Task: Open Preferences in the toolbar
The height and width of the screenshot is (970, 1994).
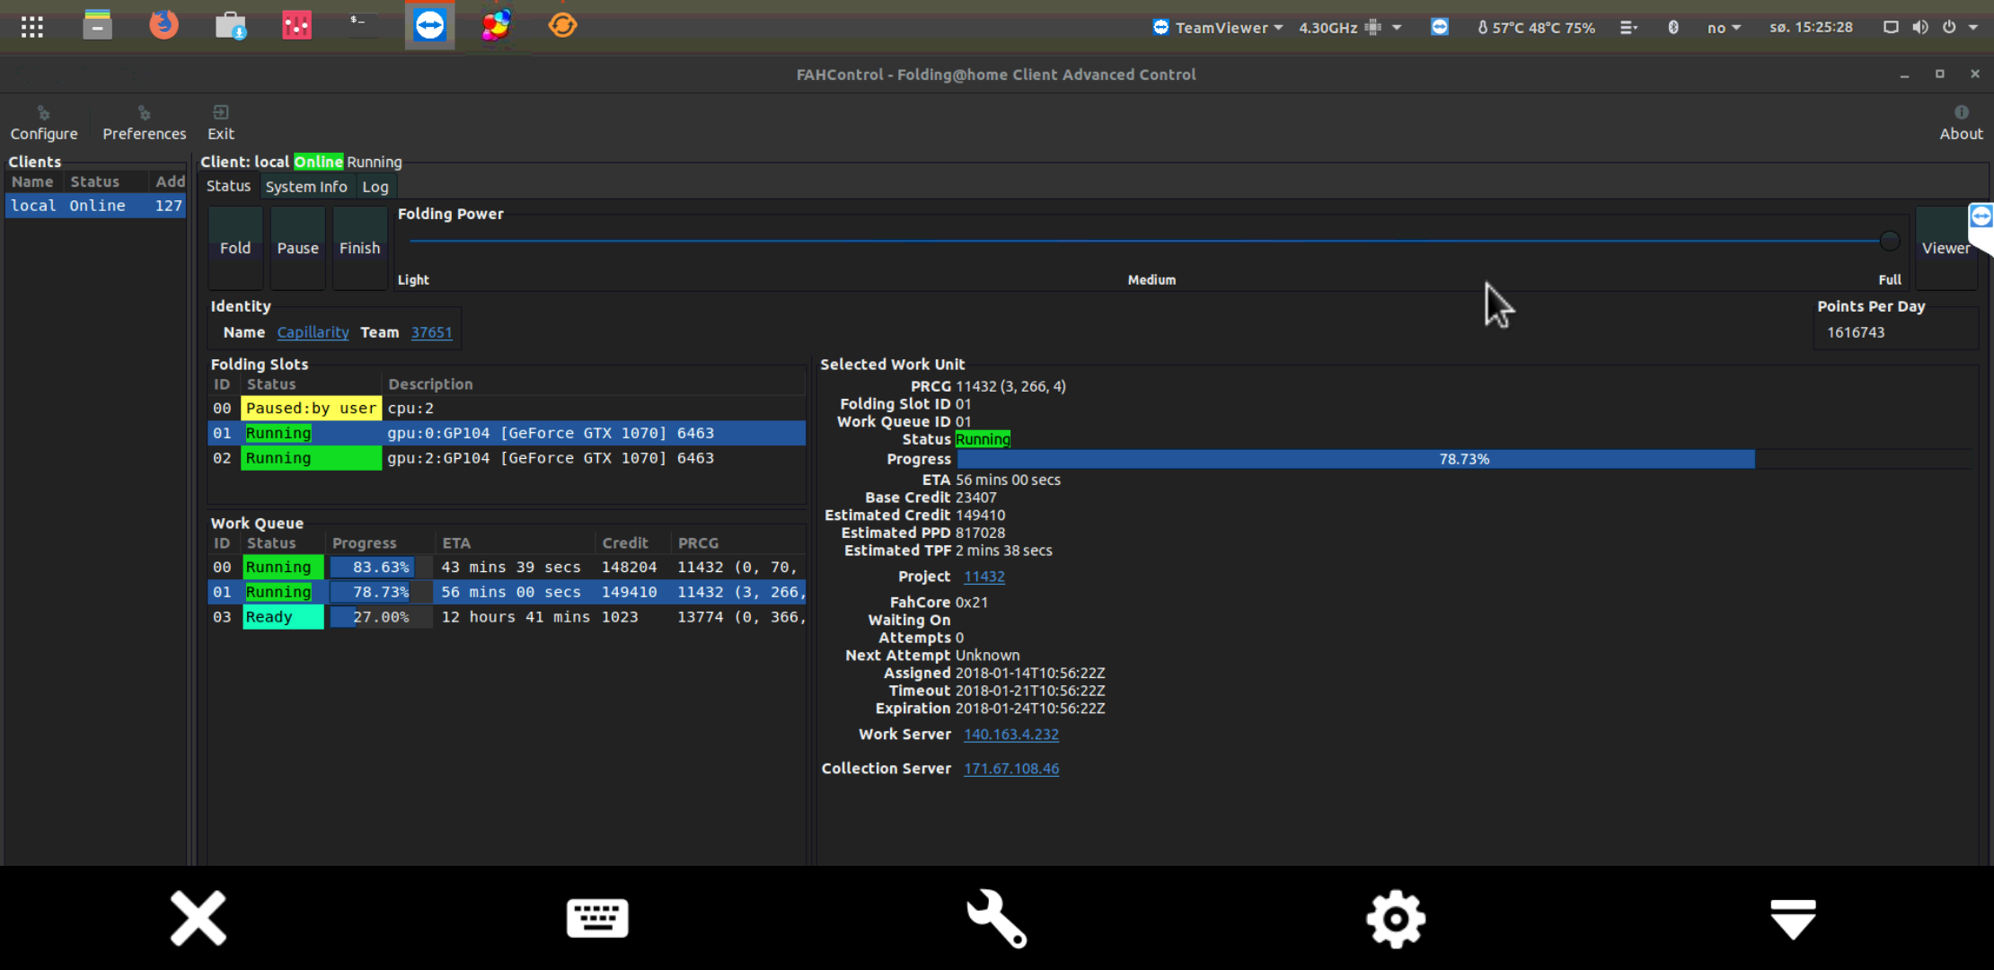Action: pyautogui.click(x=144, y=123)
